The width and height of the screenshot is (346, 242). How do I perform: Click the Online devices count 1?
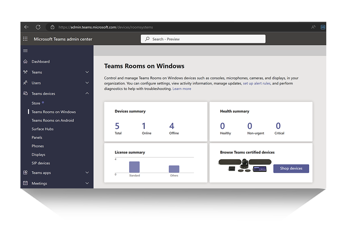pyautogui.click(x=144, y=126)
